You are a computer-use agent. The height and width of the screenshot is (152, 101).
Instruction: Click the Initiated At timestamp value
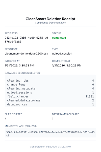pyautogui.click(x=19, y=66)
